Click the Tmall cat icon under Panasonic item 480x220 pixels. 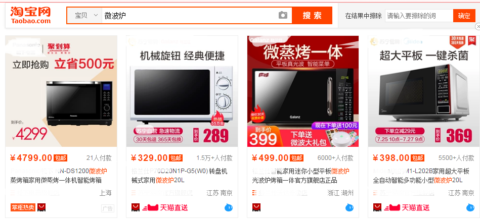(x=41, y=207)
